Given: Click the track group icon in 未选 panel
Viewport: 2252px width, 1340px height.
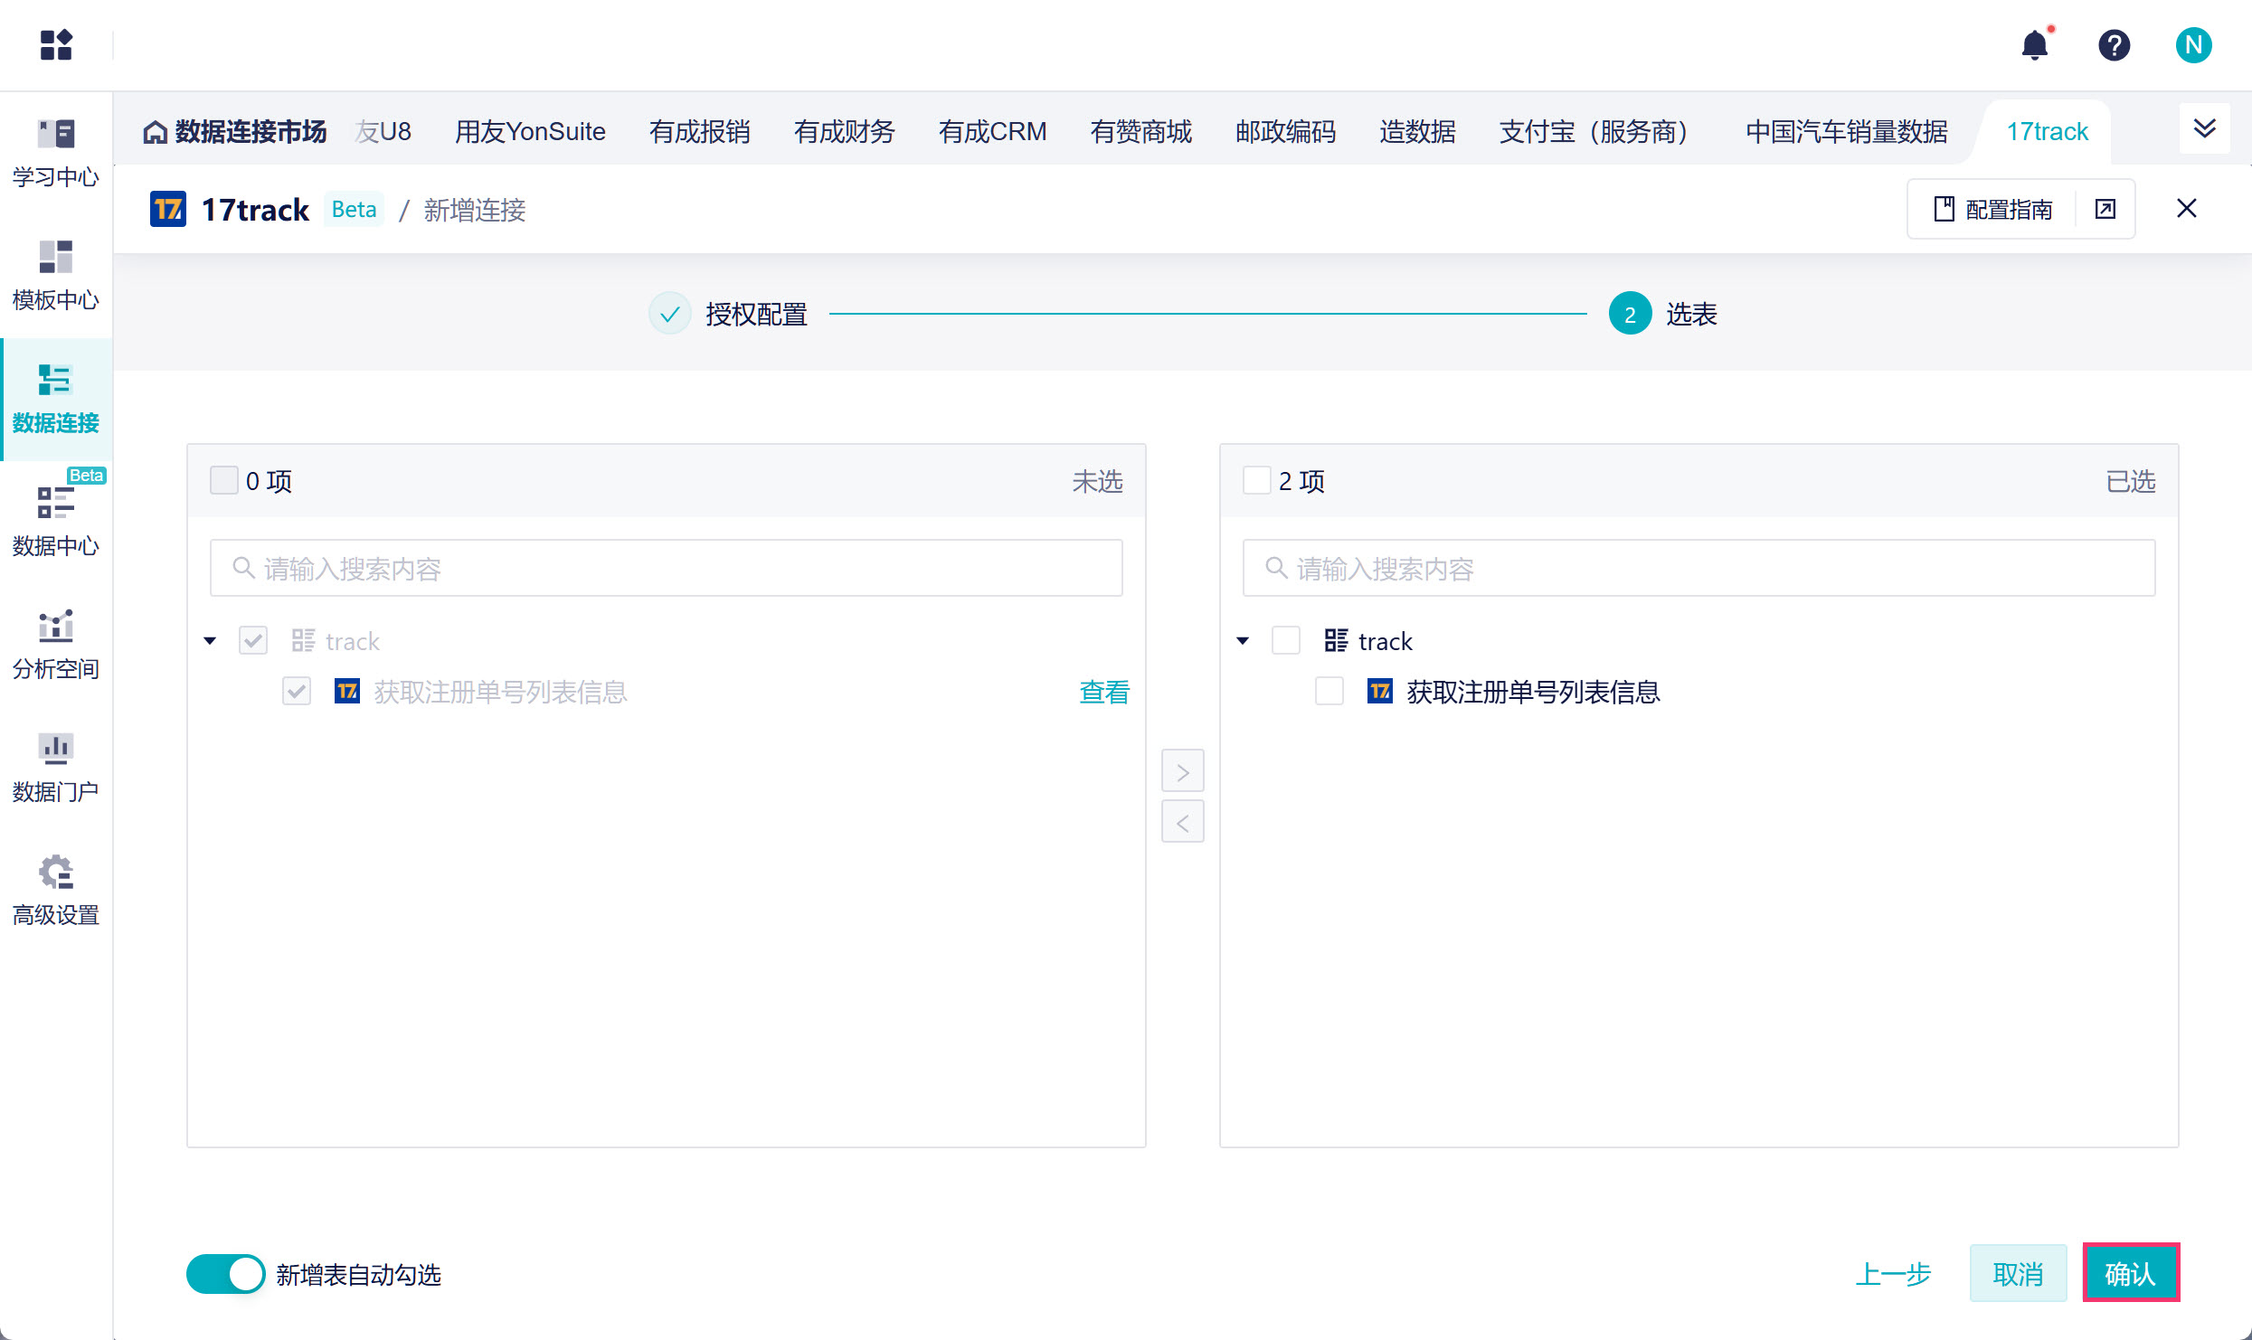Looking at the screenshot, I should 304,641.
